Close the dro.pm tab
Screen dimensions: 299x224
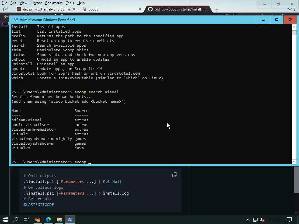[74, 9]
